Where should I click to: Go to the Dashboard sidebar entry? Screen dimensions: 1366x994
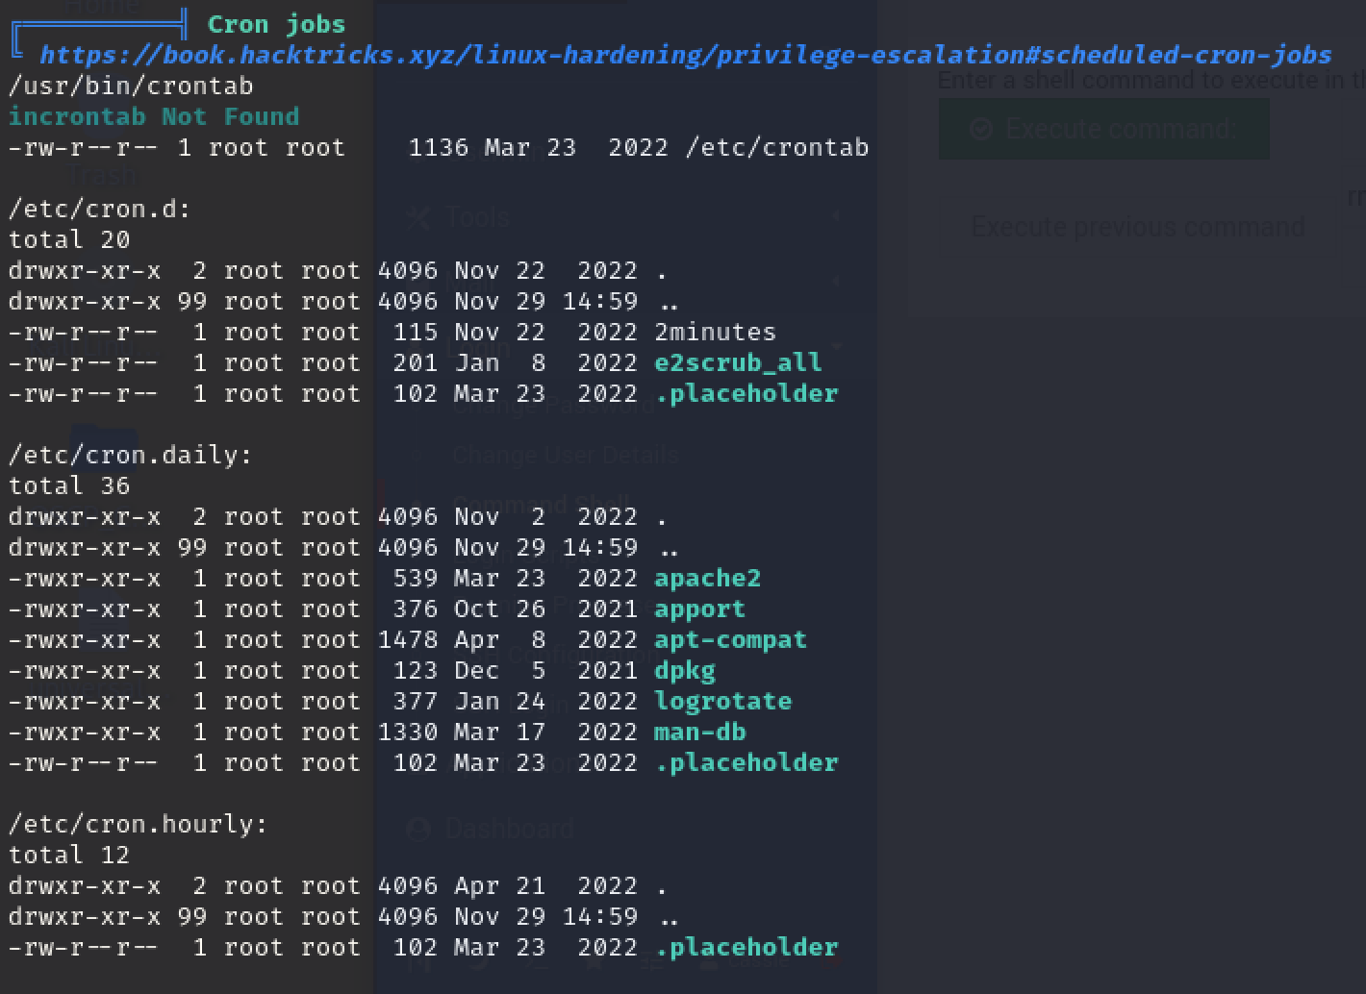[510, 829]
